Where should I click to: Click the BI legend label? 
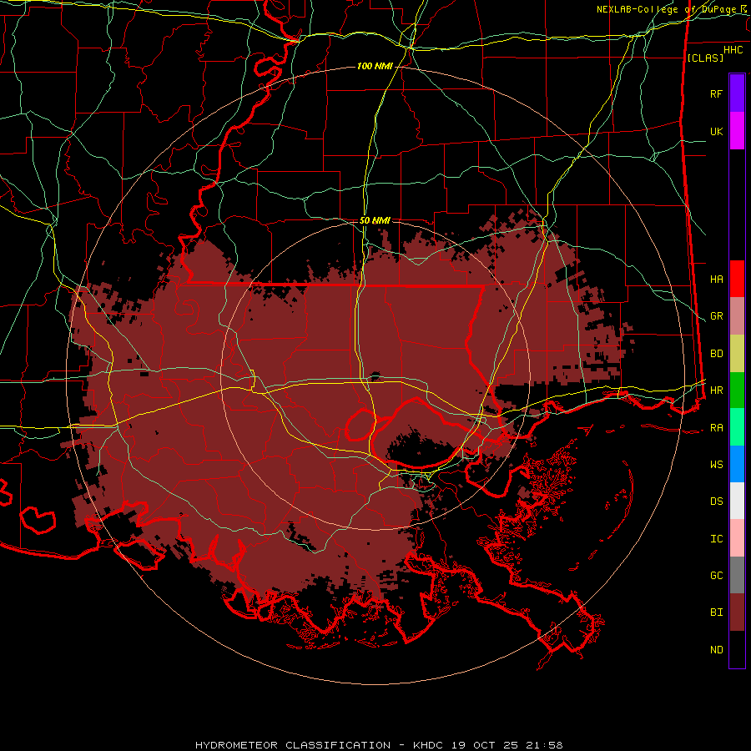click(x=716, y=612)
